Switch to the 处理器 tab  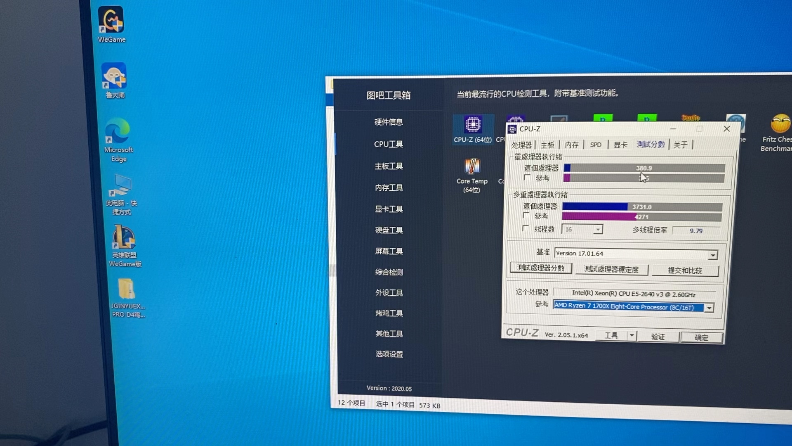(x=521, y=145)
